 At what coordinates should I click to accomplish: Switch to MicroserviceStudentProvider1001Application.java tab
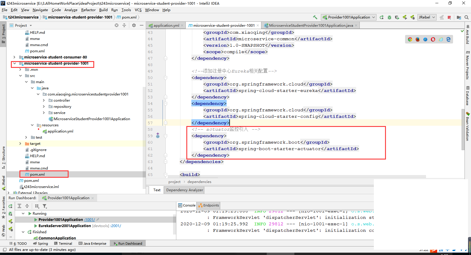(x=311, y=26)
